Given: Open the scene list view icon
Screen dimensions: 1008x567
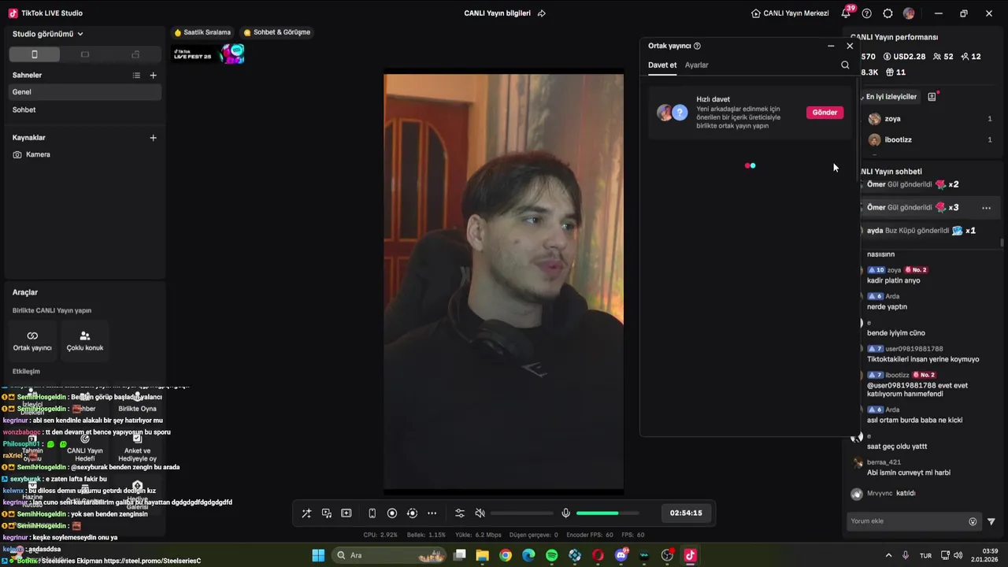Looking at the screenshot, I should click(x=136, y=76).
